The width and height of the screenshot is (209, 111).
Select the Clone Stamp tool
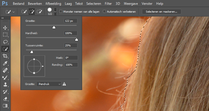pos(5,85)
